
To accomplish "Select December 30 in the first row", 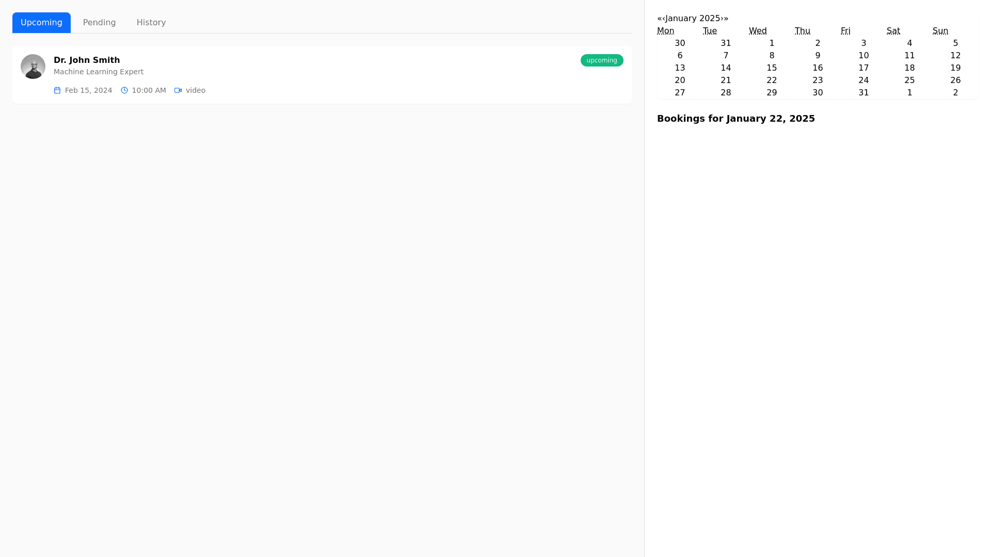I will point(680,43).
